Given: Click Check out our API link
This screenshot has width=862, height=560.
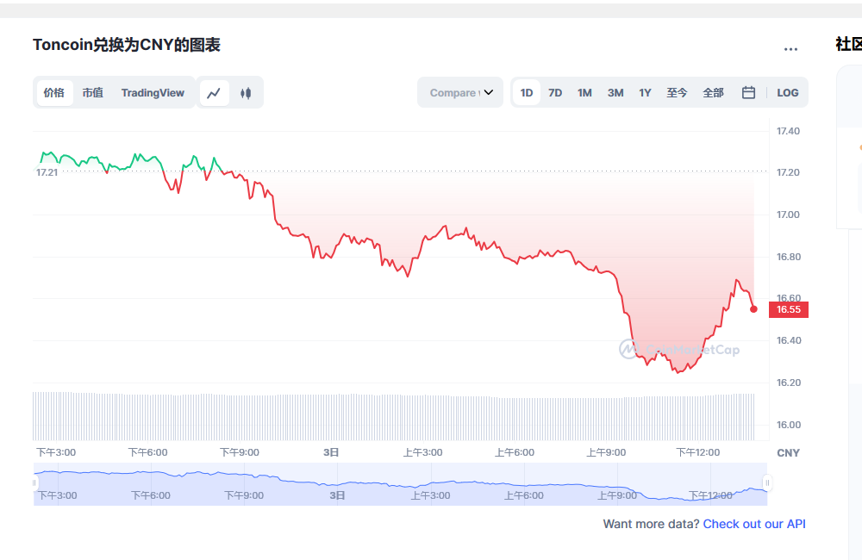Looking at the screenshot, I should [x=754, y=524].
